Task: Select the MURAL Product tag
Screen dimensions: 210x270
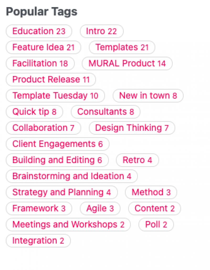Action: click(x=127, y=63)
